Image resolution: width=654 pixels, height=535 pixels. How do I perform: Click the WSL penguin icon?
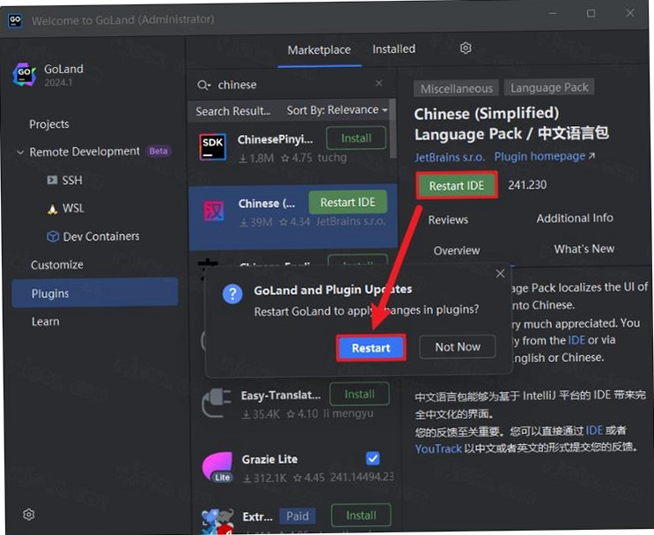52,208
